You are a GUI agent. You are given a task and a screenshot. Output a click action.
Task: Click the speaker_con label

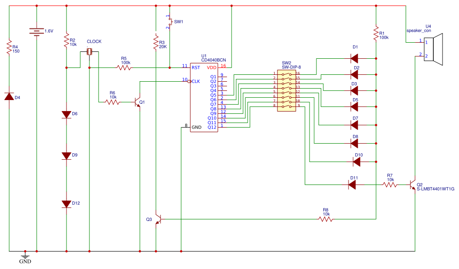(x=419, y=30)
